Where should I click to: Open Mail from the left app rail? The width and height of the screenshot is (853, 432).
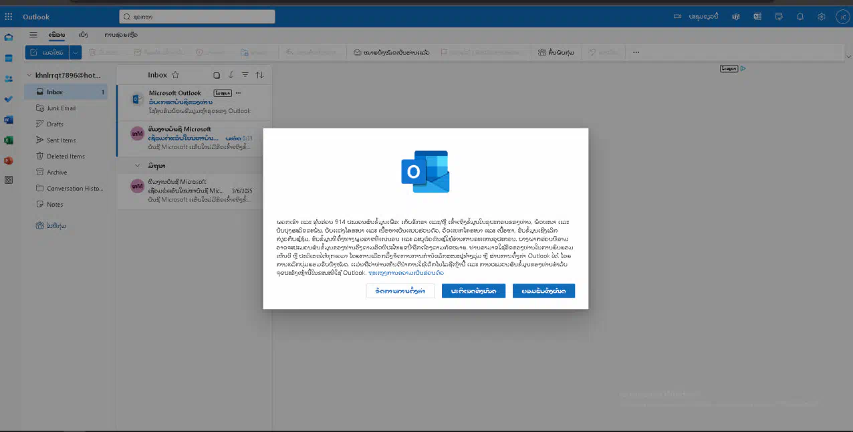tap(9, 37)
